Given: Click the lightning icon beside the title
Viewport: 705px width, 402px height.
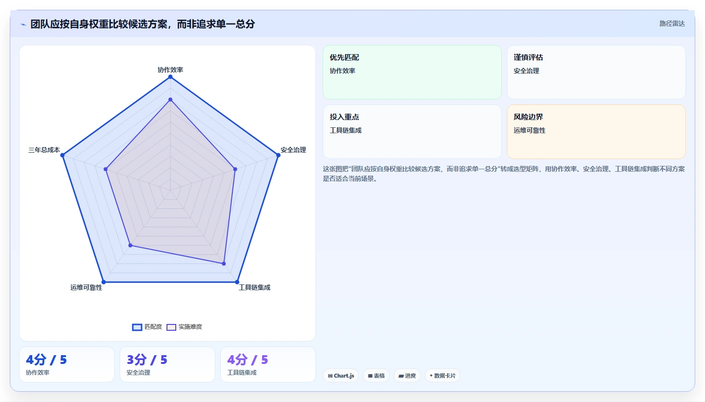Looking at the screenshot, I should [x=23, y=24].
